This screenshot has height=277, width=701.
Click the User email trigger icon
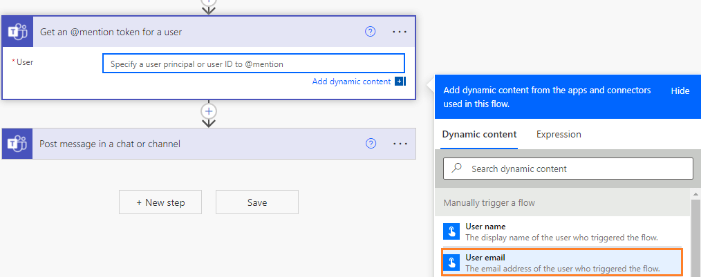coord(451,262)
